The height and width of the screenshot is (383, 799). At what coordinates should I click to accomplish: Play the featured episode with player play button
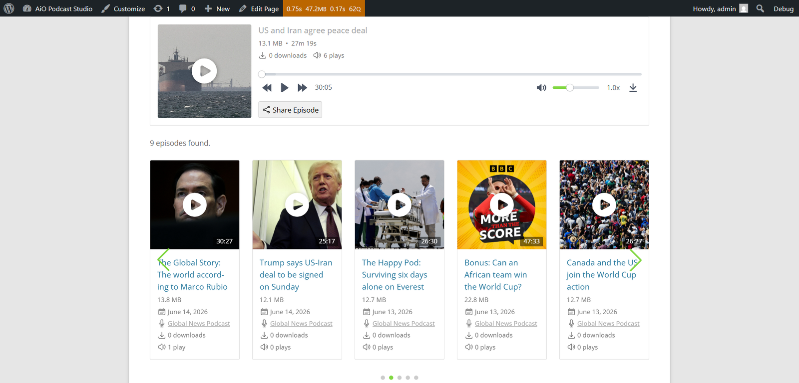coord(284,88)
